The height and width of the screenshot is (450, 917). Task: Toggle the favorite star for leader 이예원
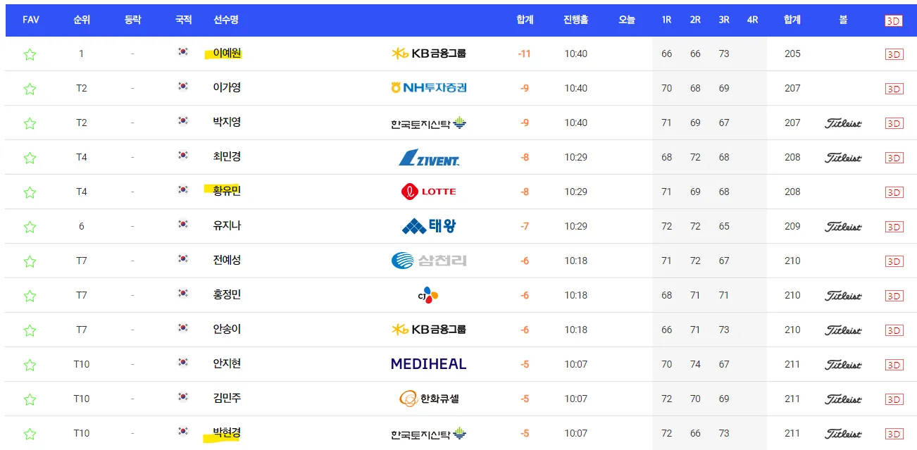(x=30, y=54)
